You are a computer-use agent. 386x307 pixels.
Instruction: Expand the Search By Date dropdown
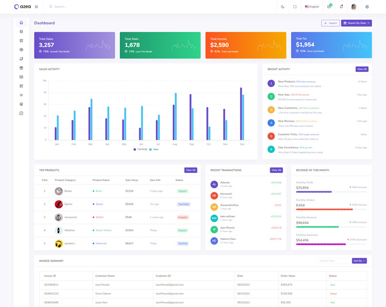coord(356,23)
